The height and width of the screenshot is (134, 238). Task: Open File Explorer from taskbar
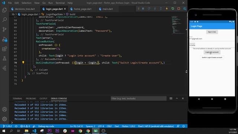(26, 131)
